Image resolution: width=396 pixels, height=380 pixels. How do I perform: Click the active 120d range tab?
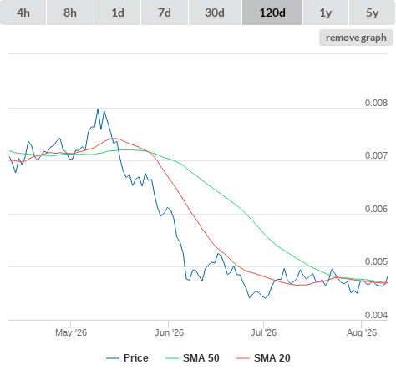[272, 13]
